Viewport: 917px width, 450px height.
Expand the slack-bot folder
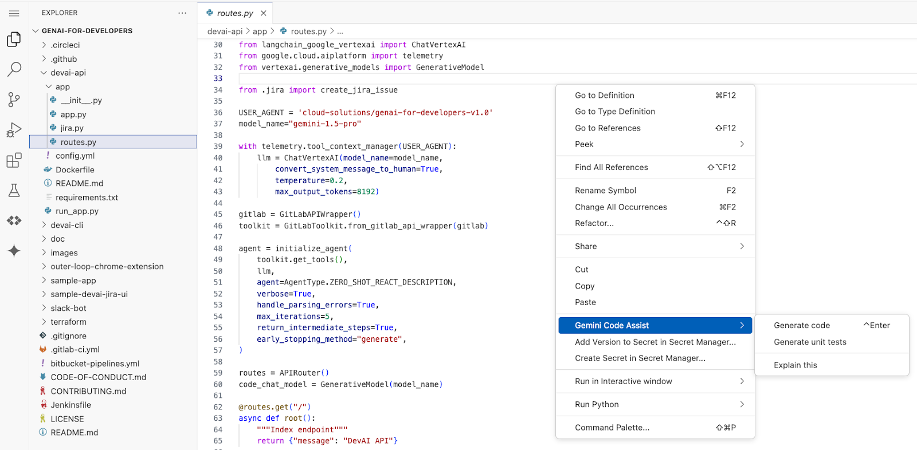(x=113, y=308)
